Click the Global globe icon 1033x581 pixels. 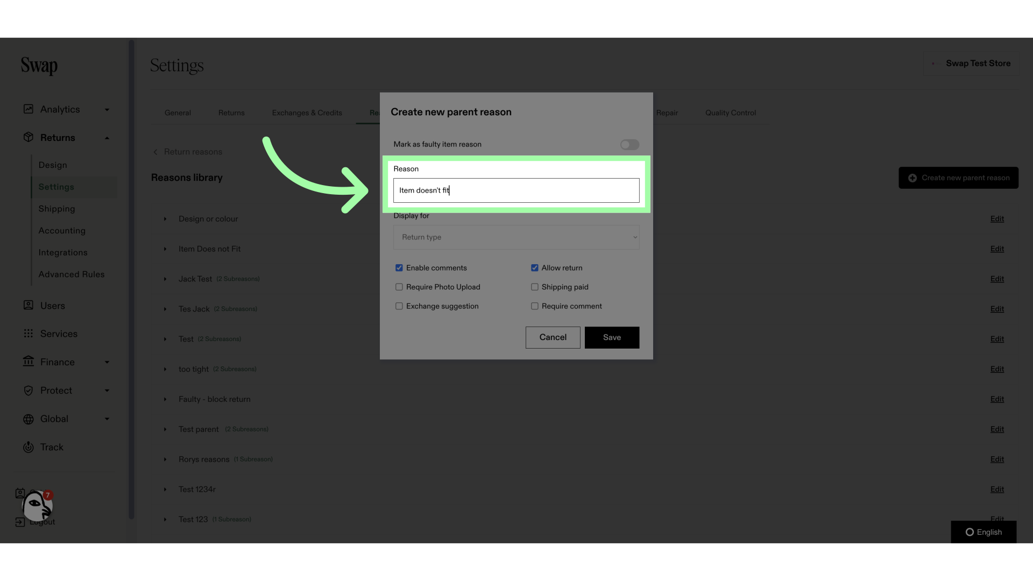29,419
